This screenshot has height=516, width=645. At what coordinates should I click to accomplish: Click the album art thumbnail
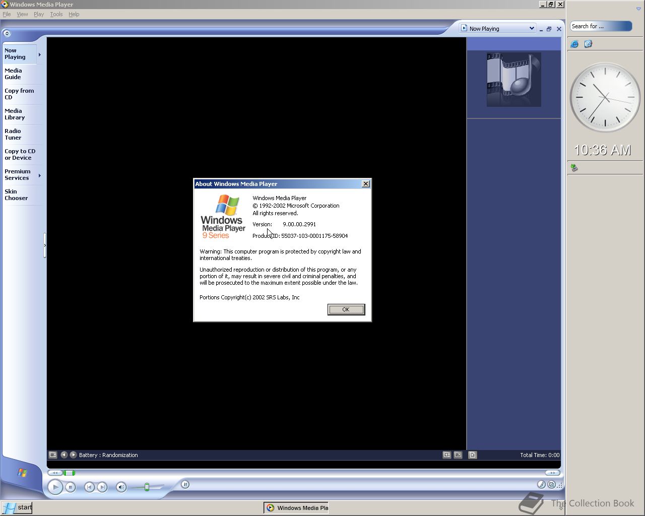click(514, 80)
